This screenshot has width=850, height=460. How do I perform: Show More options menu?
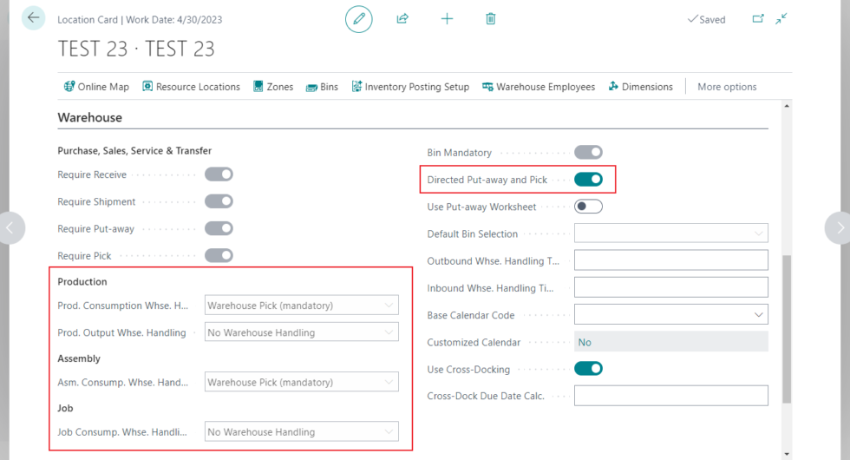click(x=727, y=87)
